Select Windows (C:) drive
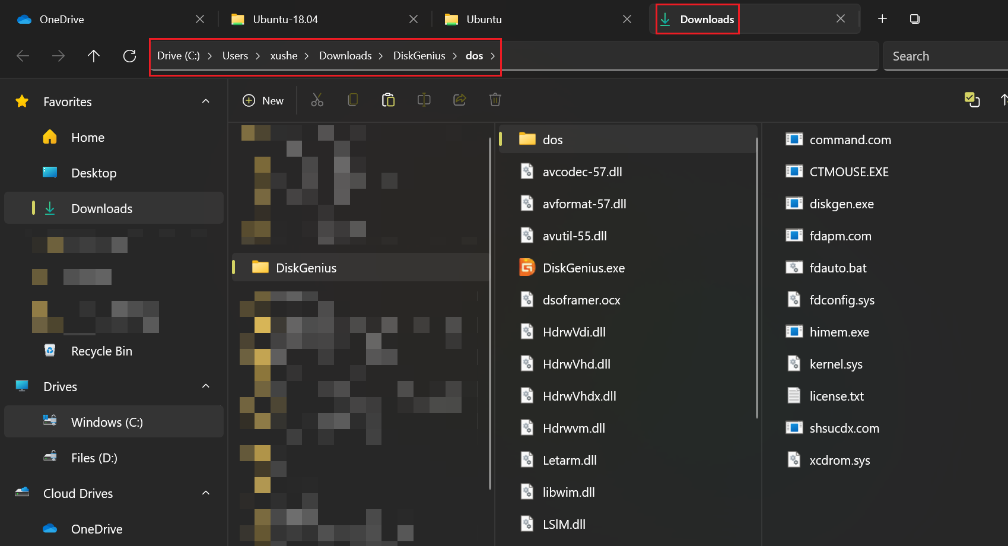This screenshot has height=546, width=1008. click(x=114, y=422)
